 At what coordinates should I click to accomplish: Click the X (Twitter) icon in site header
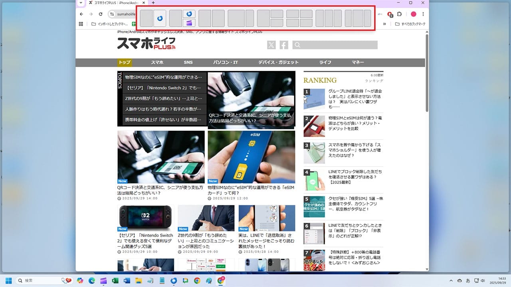(x=271, y=45)
